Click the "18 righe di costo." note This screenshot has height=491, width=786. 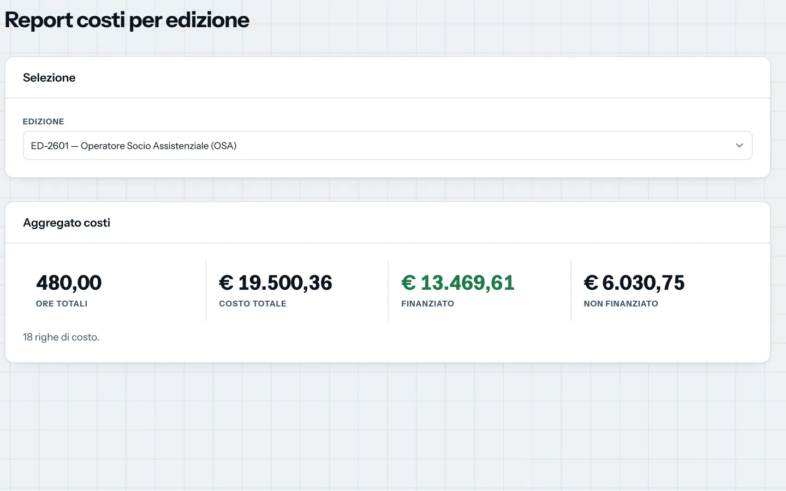pos(61,337)
